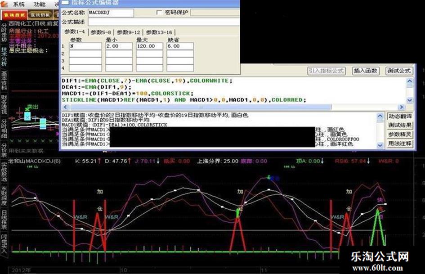425x274 pixels.
Task: Switch to the 参数5-8 tab
Action: [101, 32]
